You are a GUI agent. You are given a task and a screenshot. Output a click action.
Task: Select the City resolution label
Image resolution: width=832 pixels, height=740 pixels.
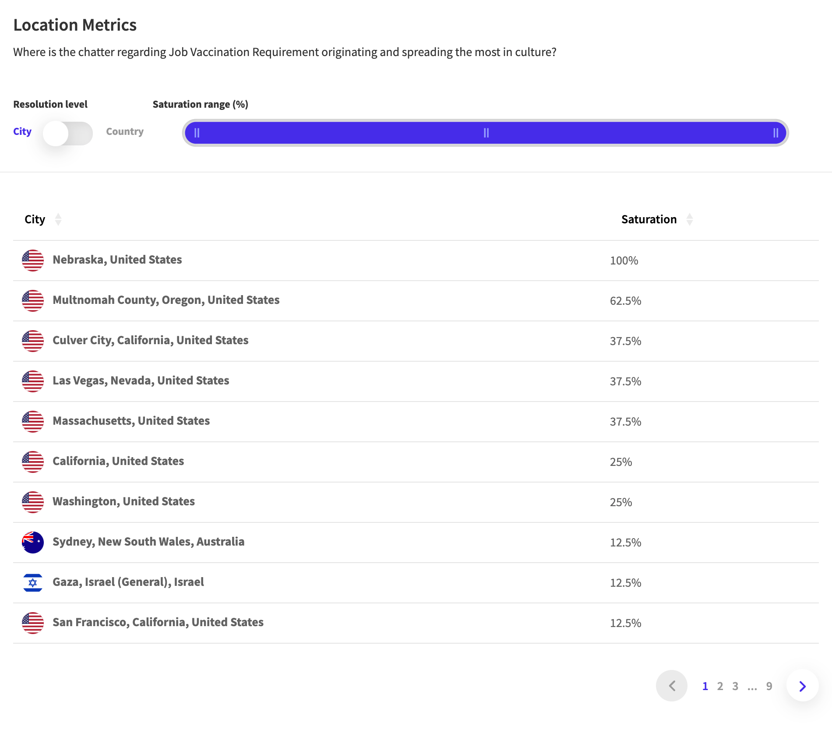pyautogui.click(x=22, y=131)
